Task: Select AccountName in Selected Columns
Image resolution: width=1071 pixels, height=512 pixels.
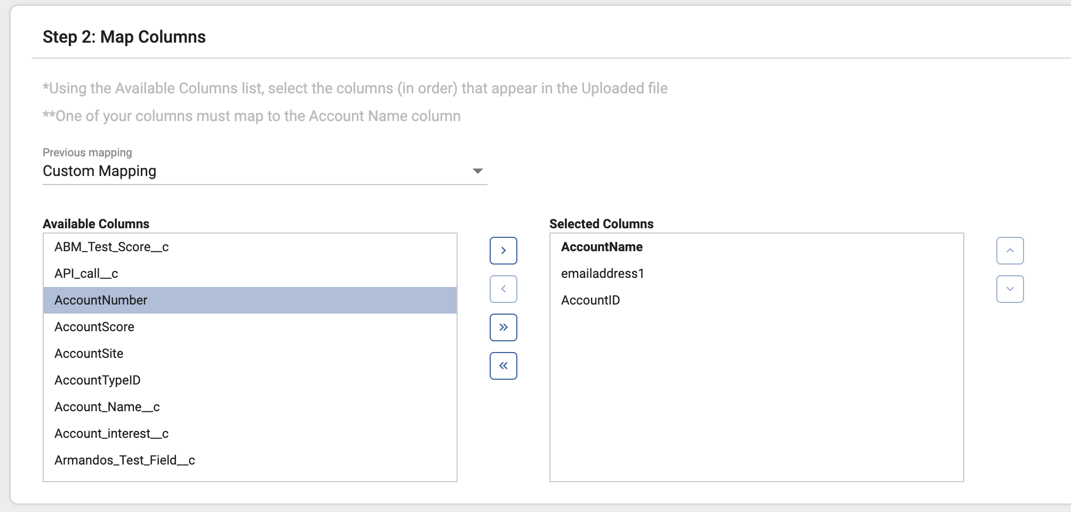Action: tap(602, 247)
